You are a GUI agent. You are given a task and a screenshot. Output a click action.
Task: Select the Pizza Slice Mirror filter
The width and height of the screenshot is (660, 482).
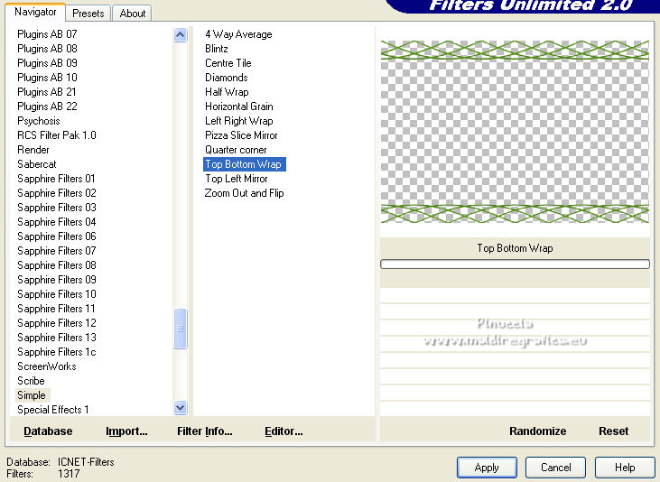[x=241, y=135]
